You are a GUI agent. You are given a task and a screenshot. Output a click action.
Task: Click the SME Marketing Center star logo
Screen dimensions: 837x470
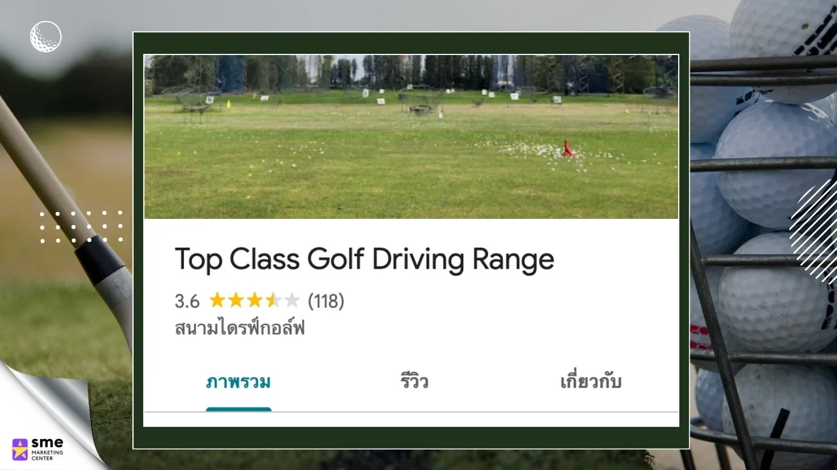click(x=20, y=449)
